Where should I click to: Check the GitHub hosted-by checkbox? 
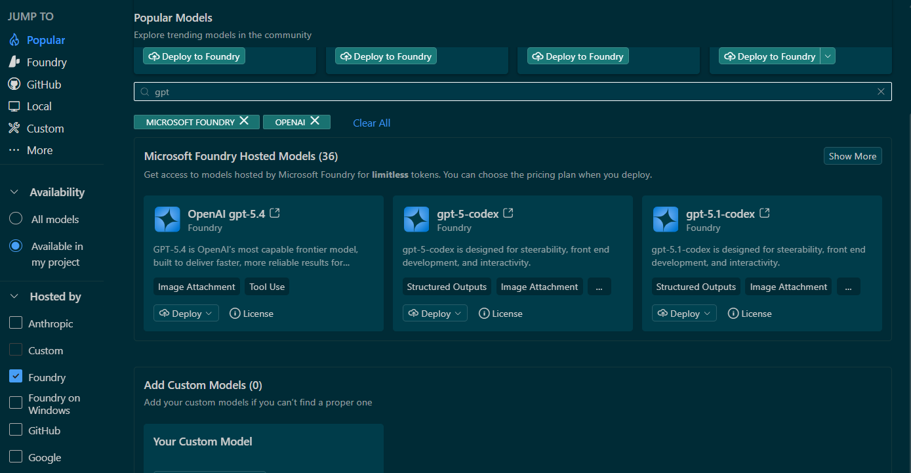click(16, 430)
